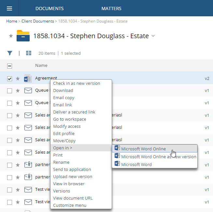The height and width of the screenshot is (212, 213).
Task: Open the MATTERS tab
Action: pos(111,8)
